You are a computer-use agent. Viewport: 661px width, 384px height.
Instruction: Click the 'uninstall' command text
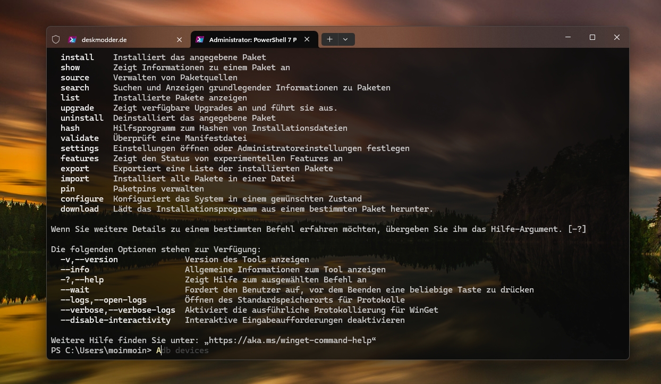pos(82,118)
